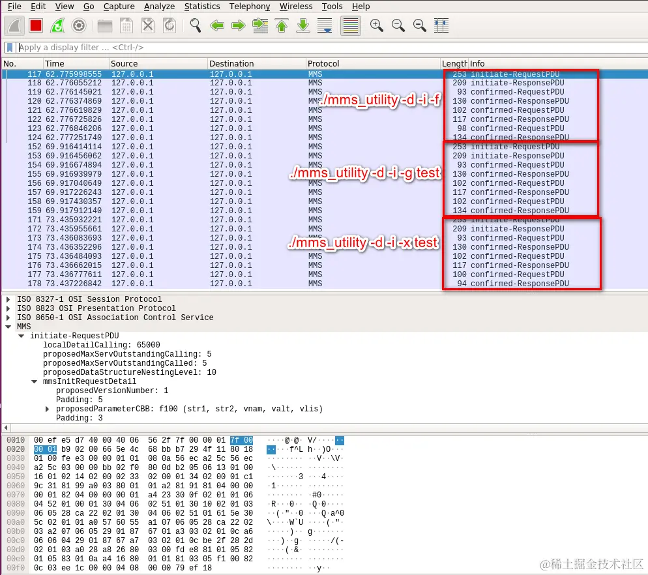Open the View menu

[65, 7]
